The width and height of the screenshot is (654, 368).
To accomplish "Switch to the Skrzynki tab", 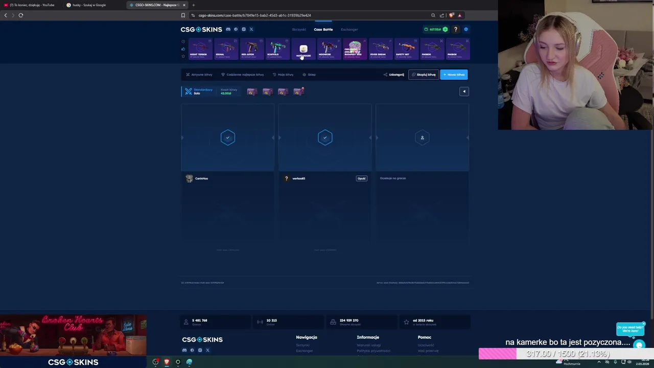I will click(x=299, y=29).
